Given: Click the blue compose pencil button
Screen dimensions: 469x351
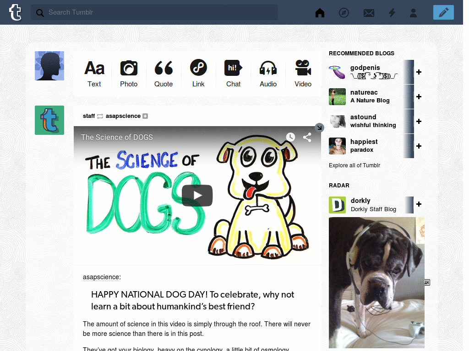Looking at the screenshot, I should 443,12.
